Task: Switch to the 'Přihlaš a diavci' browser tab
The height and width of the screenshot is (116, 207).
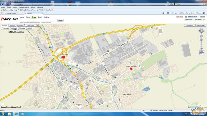Action: click(14, 13)
